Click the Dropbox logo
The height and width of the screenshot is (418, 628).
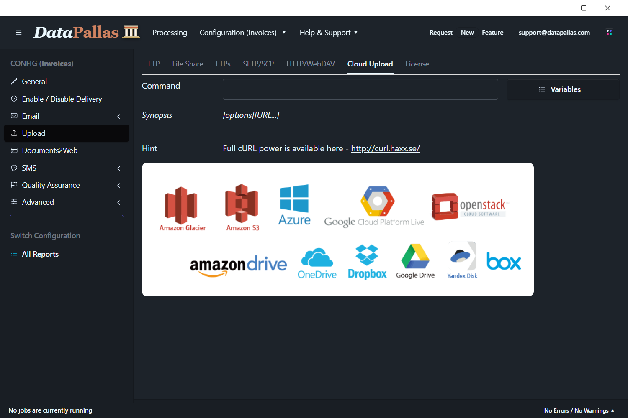click(x=367, y=262)
